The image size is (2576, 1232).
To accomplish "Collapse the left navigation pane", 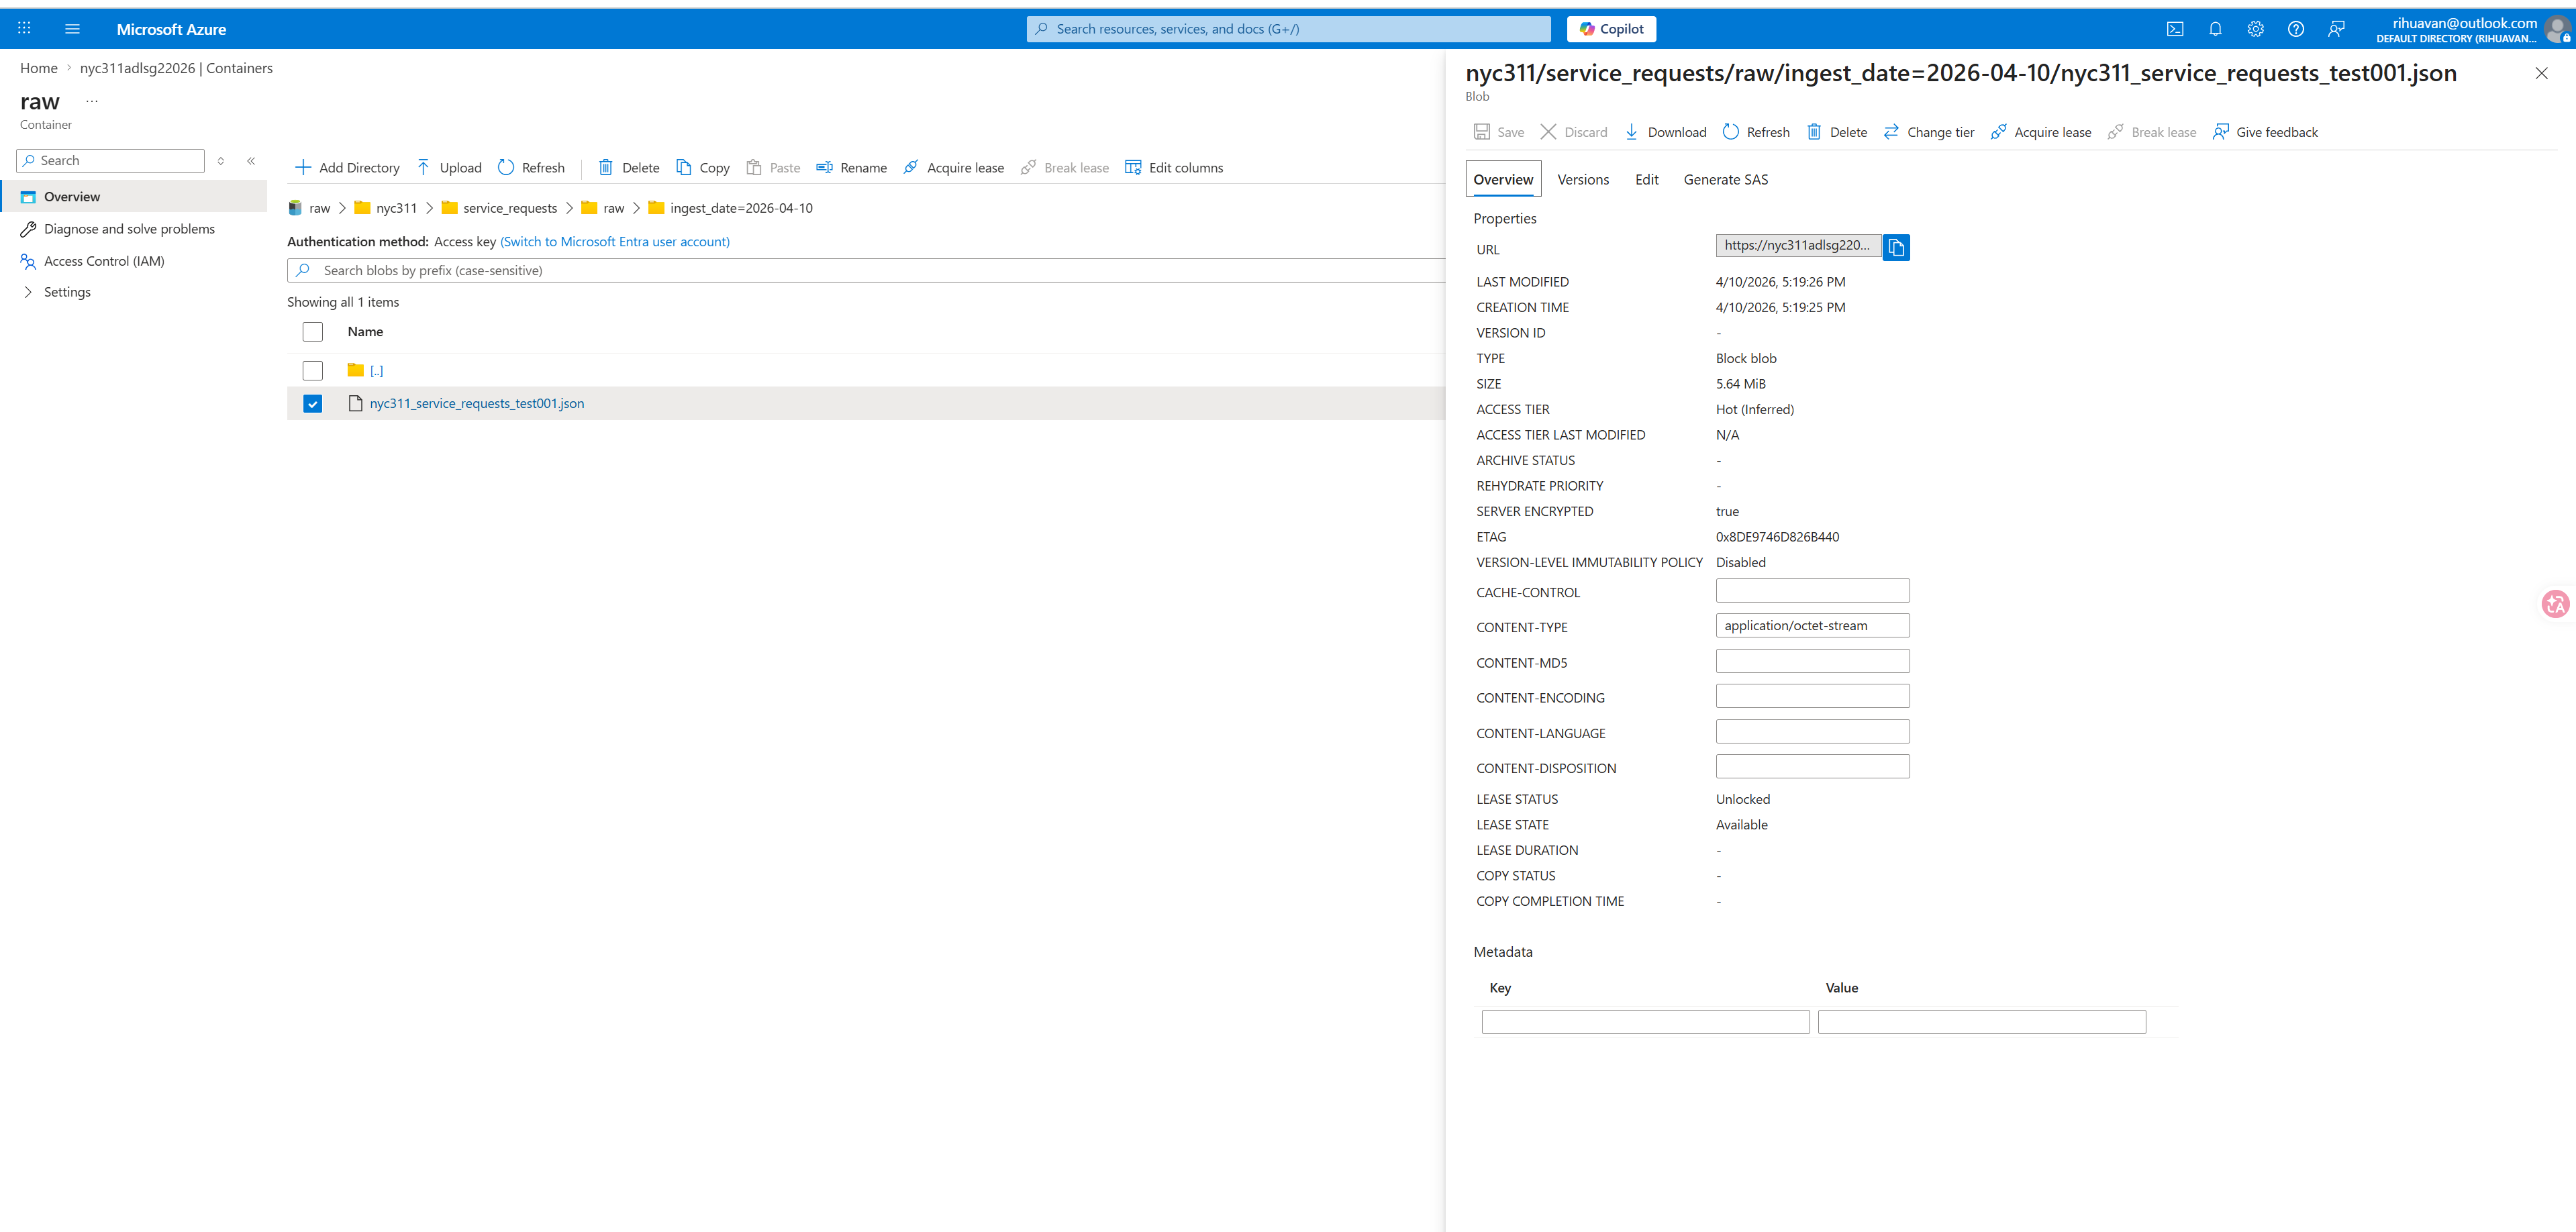I will point(251,161).
